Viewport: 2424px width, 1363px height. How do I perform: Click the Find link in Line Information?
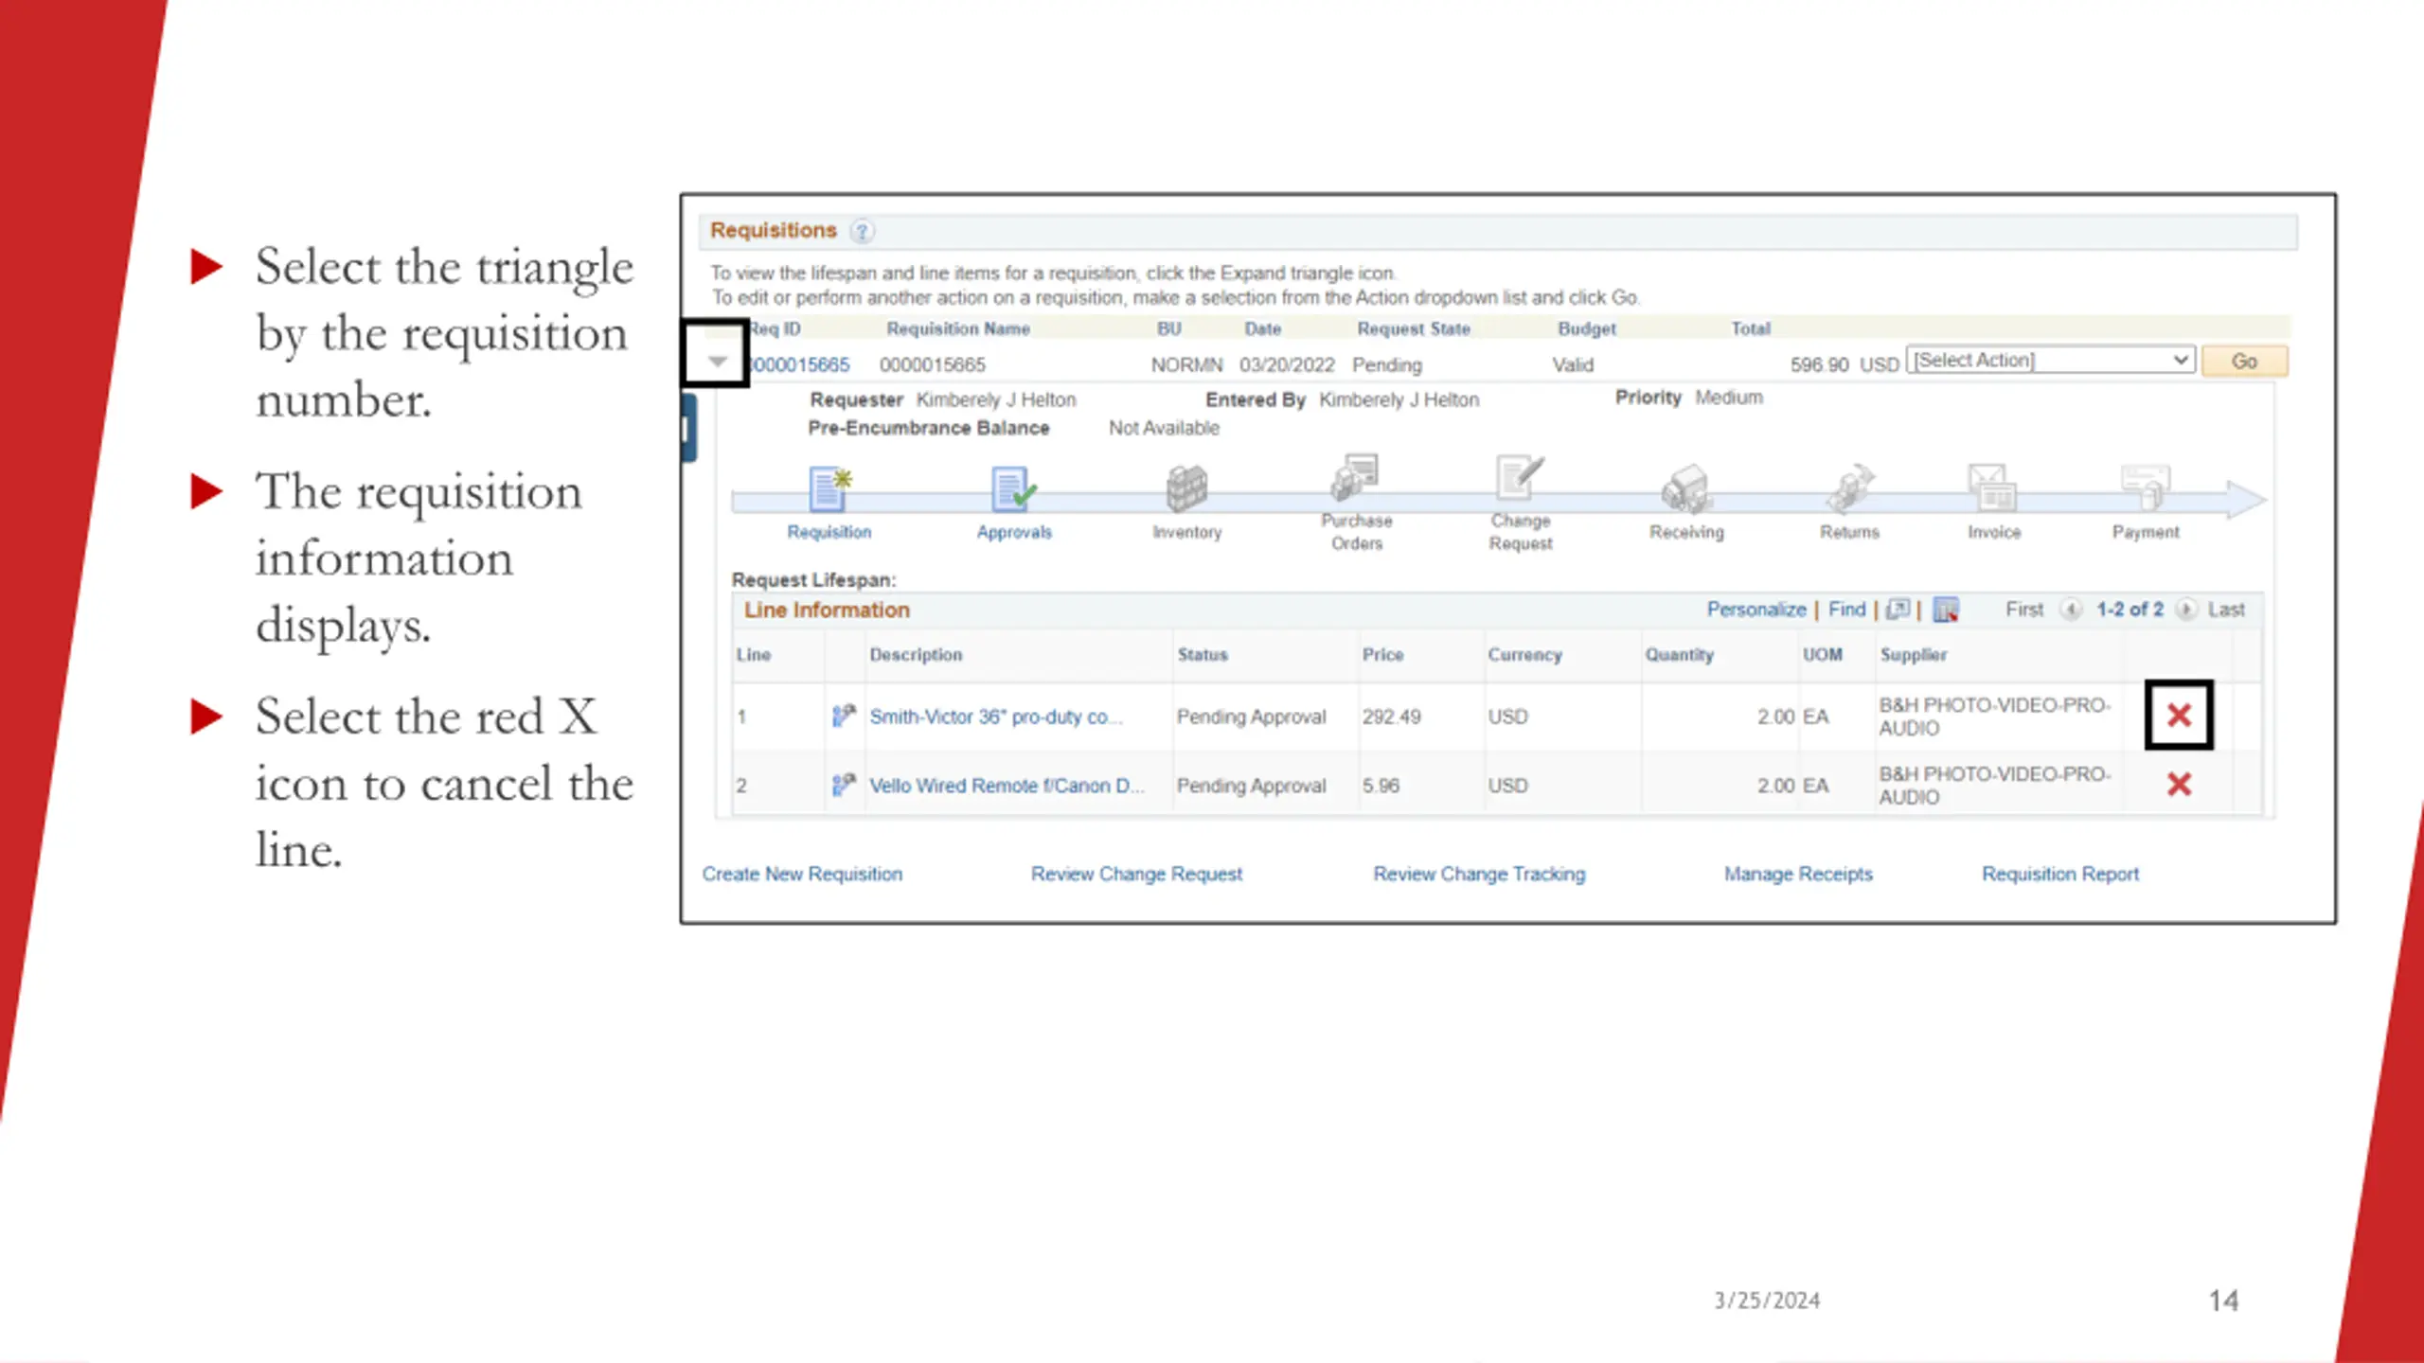1846,610
